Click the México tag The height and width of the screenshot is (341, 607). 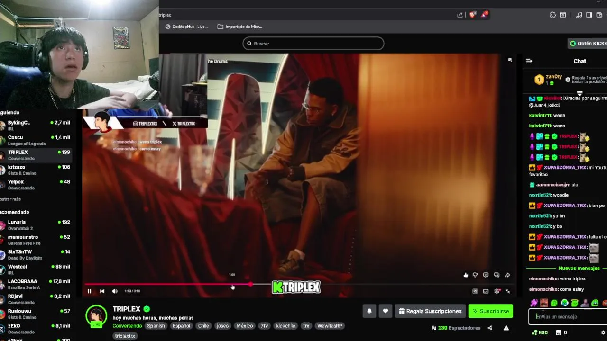[x=245, y=326]
